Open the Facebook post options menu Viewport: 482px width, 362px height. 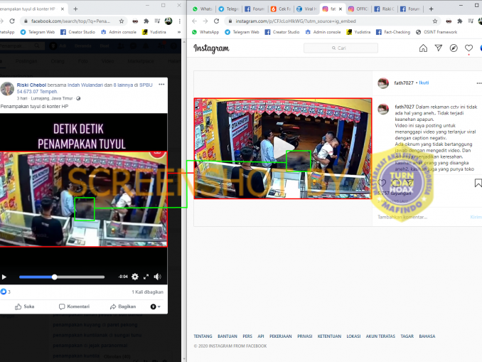coord(161,85)
